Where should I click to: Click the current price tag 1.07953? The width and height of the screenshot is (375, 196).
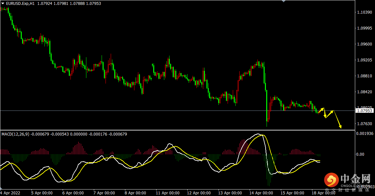click(365, 111)
